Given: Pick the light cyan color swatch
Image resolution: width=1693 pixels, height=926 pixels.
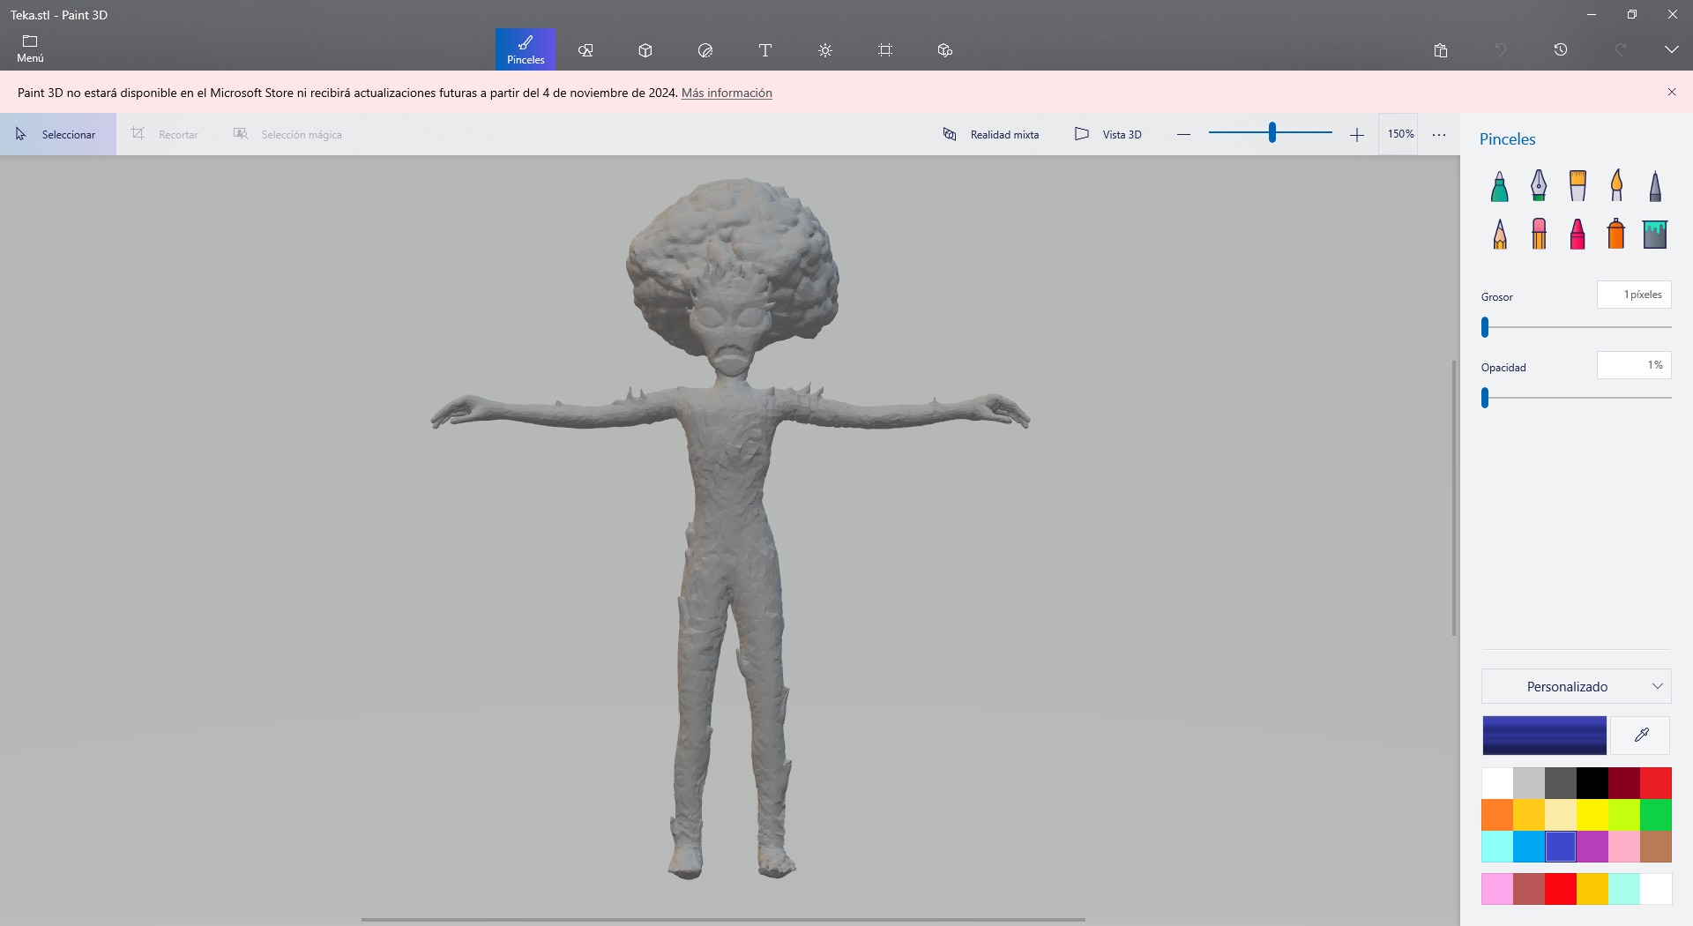Looking at the screenshot, I should click(x=1497, y=847).
